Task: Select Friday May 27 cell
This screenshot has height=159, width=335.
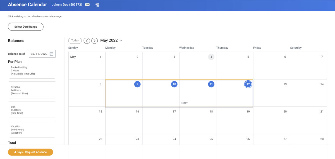Action: point(271,139)
